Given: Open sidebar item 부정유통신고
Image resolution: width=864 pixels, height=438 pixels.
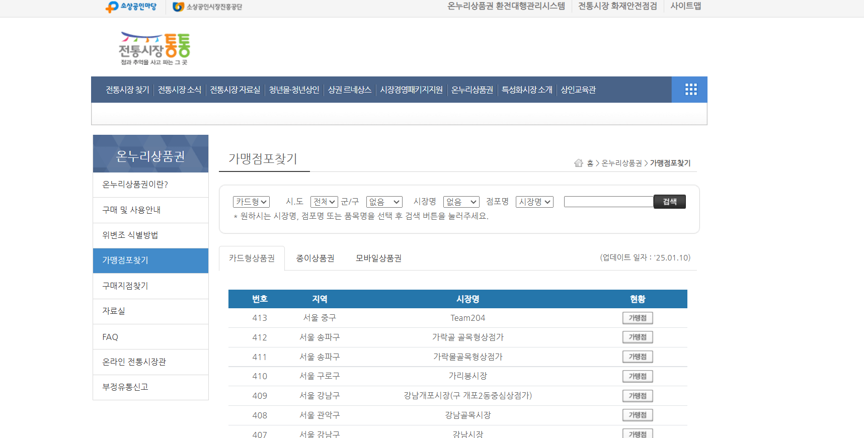Looking at the screenshot, I should click(150, 387).
